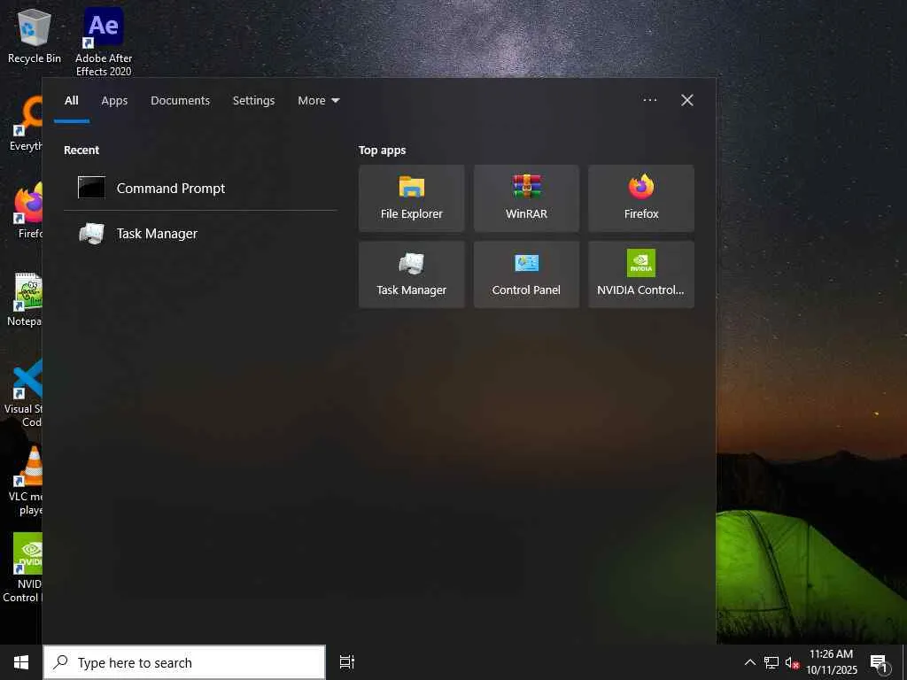
Task: Select the Firefox desktop shortcut
Action: pos(27,211)
